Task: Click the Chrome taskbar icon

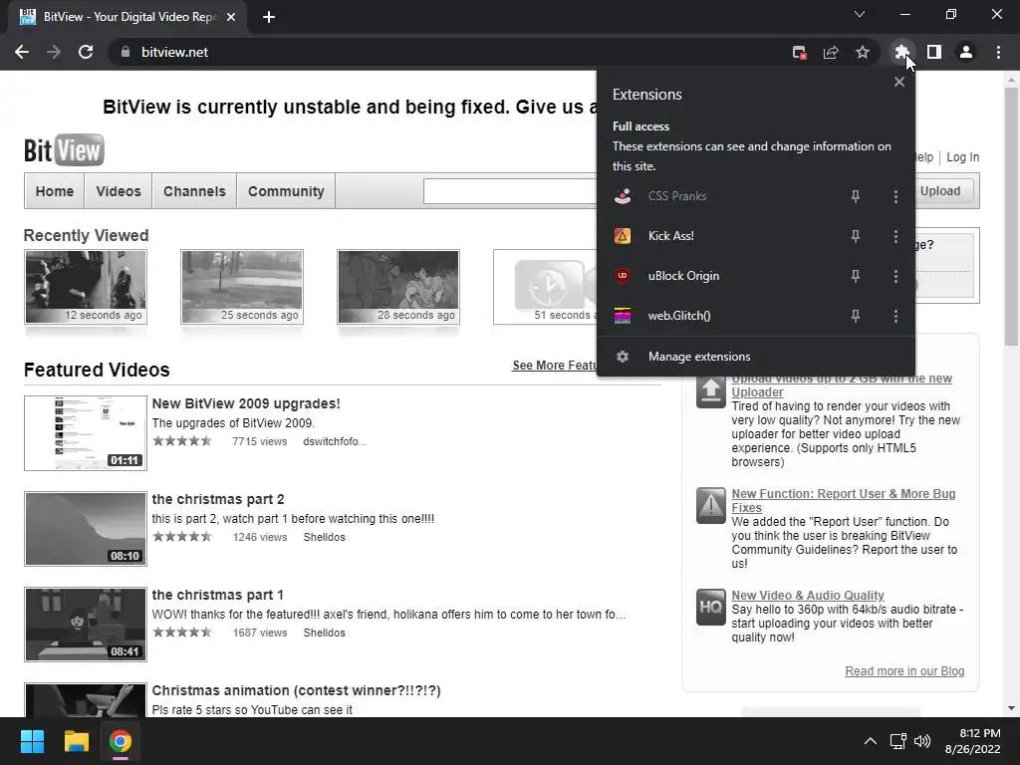Action: pos(121,741)
